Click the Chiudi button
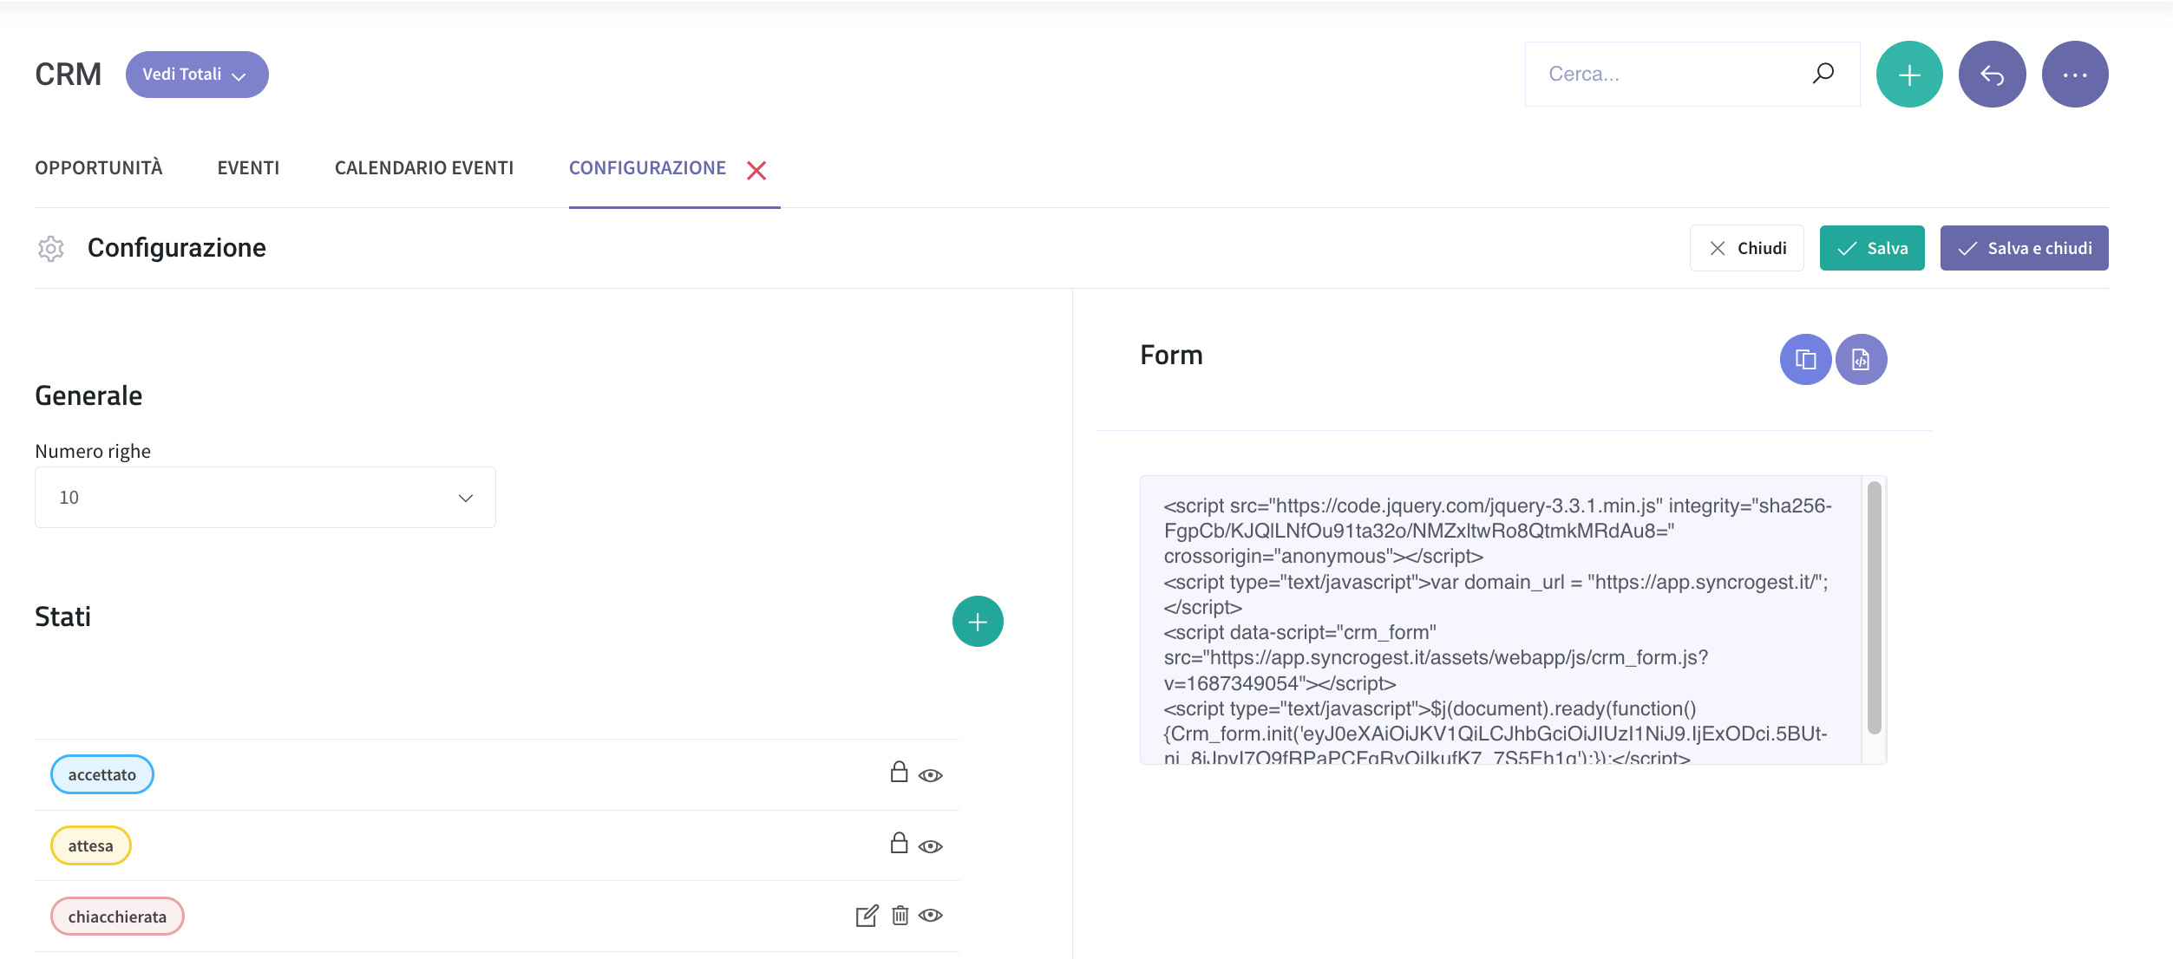This screenshot has height=959, width=2173. pos(1746,248)
